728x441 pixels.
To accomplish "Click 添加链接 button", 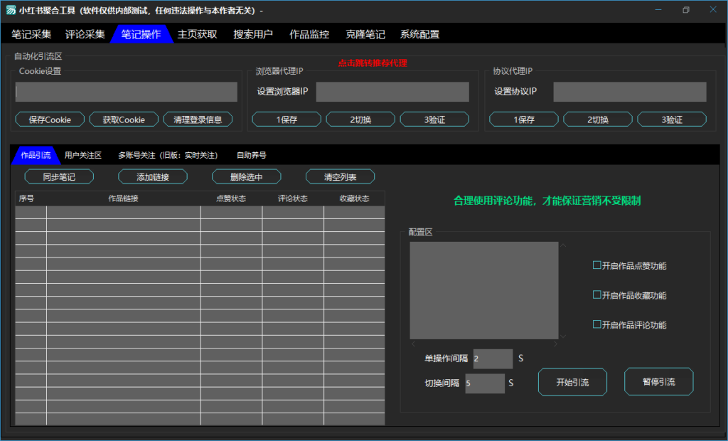I will [153, 176].
